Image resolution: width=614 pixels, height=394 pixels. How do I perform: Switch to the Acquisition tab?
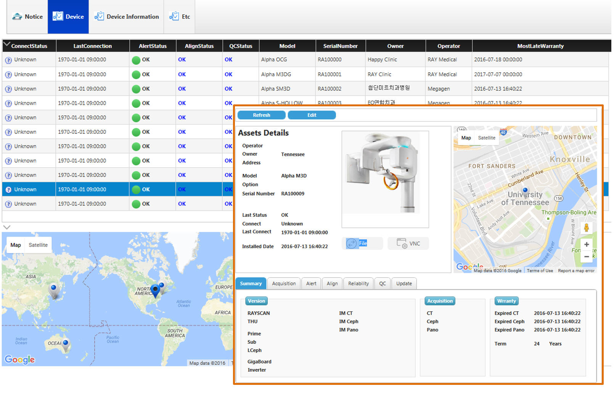pyautogui.click(x=284, y=284)
